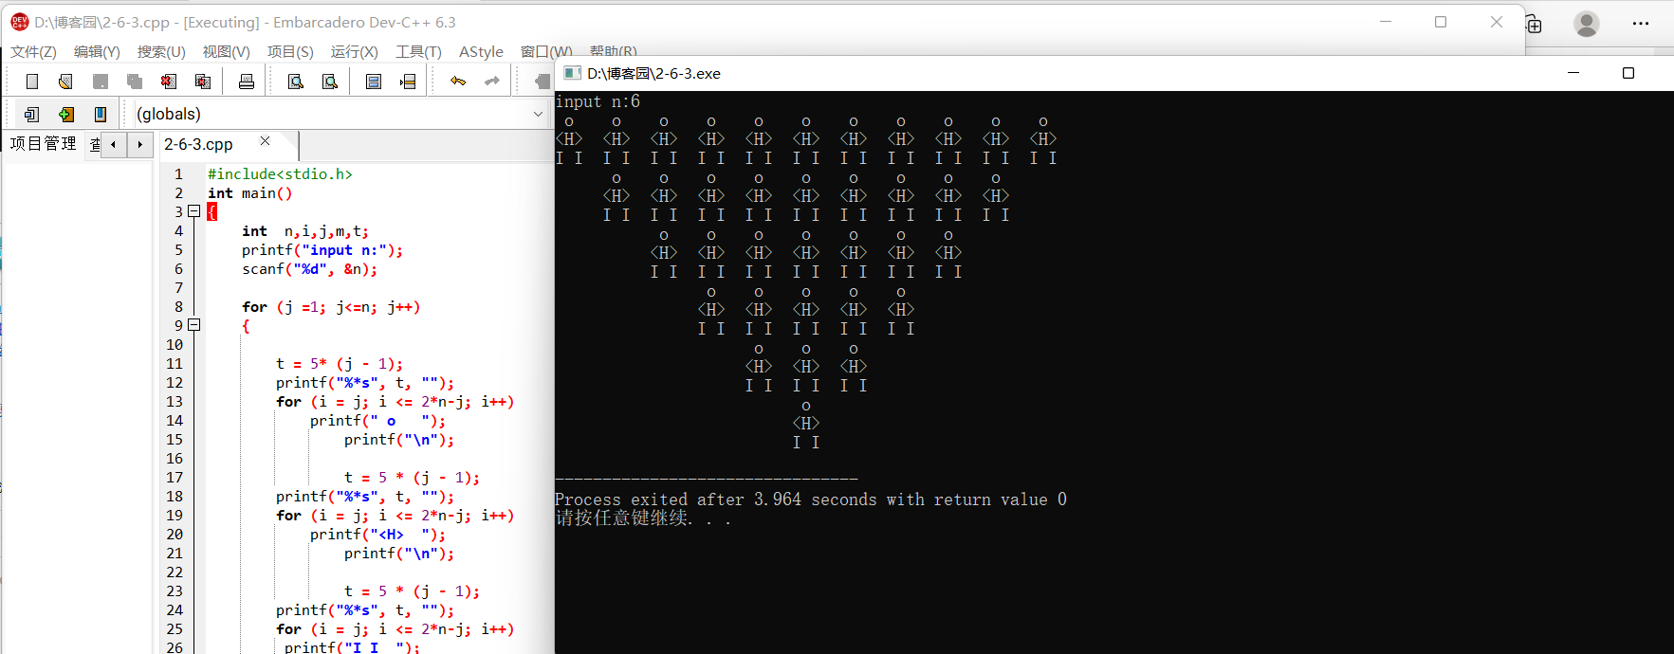Click the Save All icon

pyautogui.click(x=135, y=82)
